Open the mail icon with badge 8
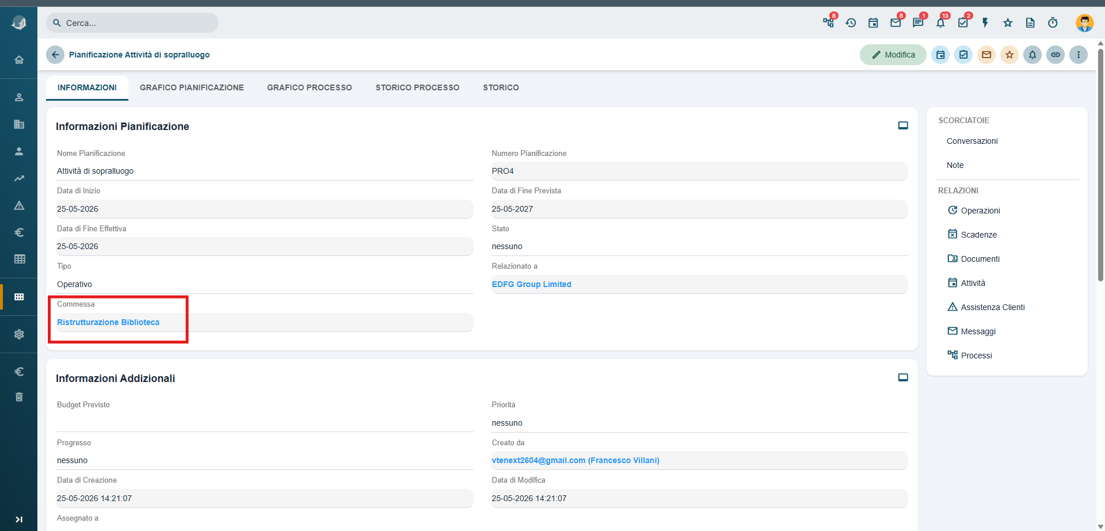 (x=896, y=22)
